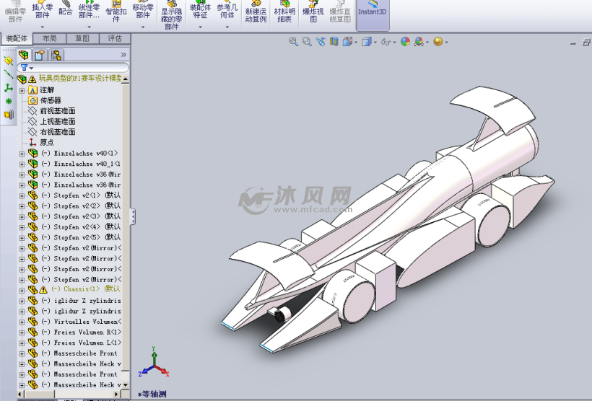Select the Stopfen v2<5> component
This screenshot has height=401, width=592.
pos(81,237)
